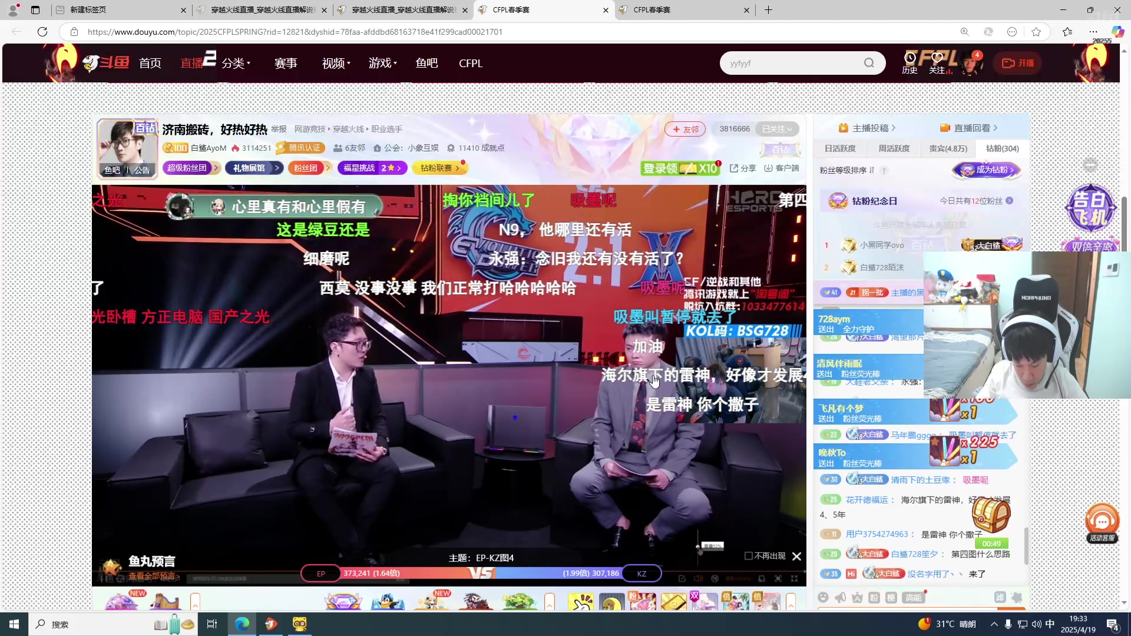Screen dimensions: 1131x636
Task: Expand the 视频 dropdown menu
Action: click(336, 63)
